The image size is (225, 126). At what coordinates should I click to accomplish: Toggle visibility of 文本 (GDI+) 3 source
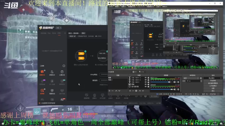pyautogui.click(x=146, y=78)
